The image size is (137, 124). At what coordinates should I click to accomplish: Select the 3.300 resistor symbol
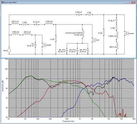coord(25,24)
